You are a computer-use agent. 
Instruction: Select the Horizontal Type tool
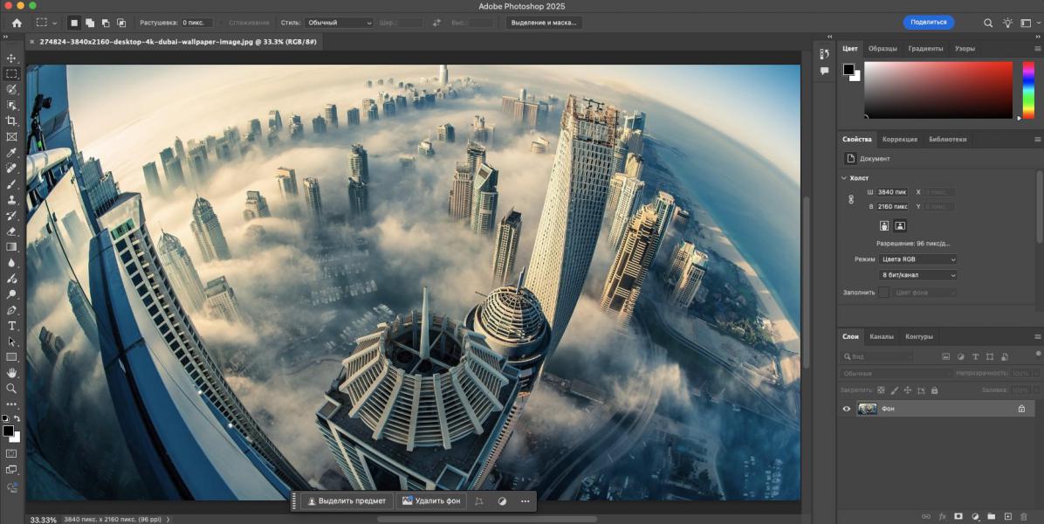click(11, 326)
